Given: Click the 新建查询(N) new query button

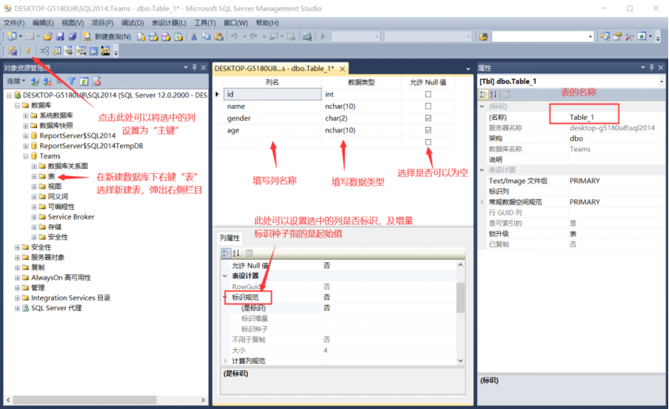Looking at the screenshot, I should coord(107,36).
